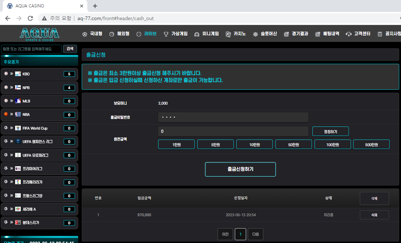
Task: Expand the UEFA 챔피언스 리그 sidebar item
Action: 39,142
